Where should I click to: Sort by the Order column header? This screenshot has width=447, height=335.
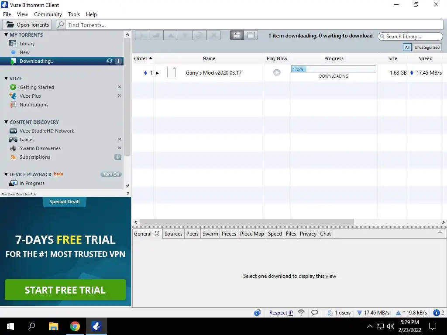143,58
